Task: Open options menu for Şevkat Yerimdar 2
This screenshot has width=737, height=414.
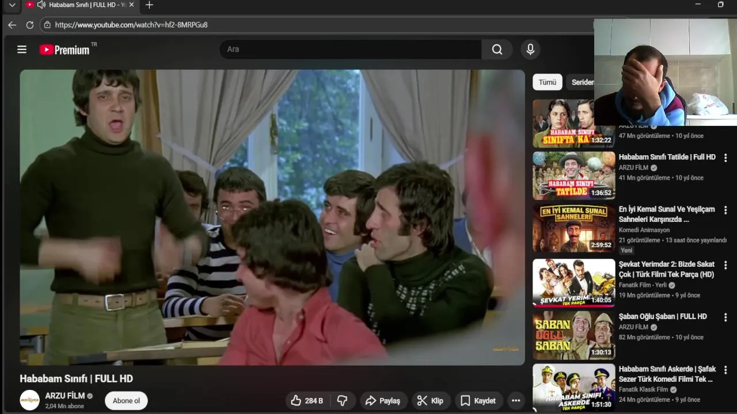Action: (725, 265)
